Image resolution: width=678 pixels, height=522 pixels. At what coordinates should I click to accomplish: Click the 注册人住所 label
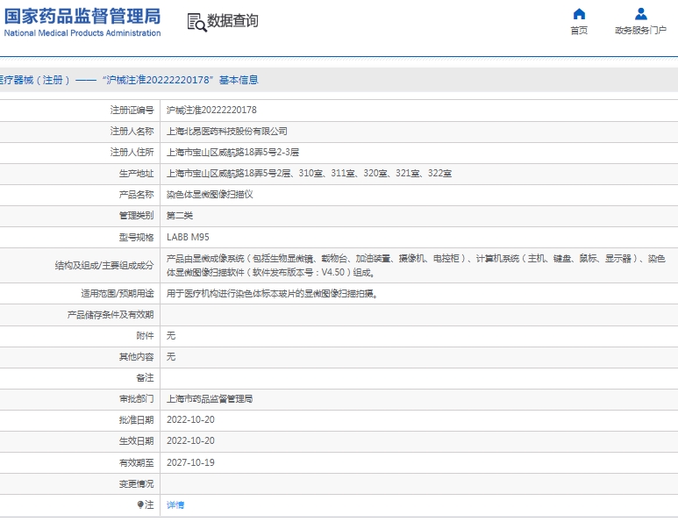click(x=132, y=153)
